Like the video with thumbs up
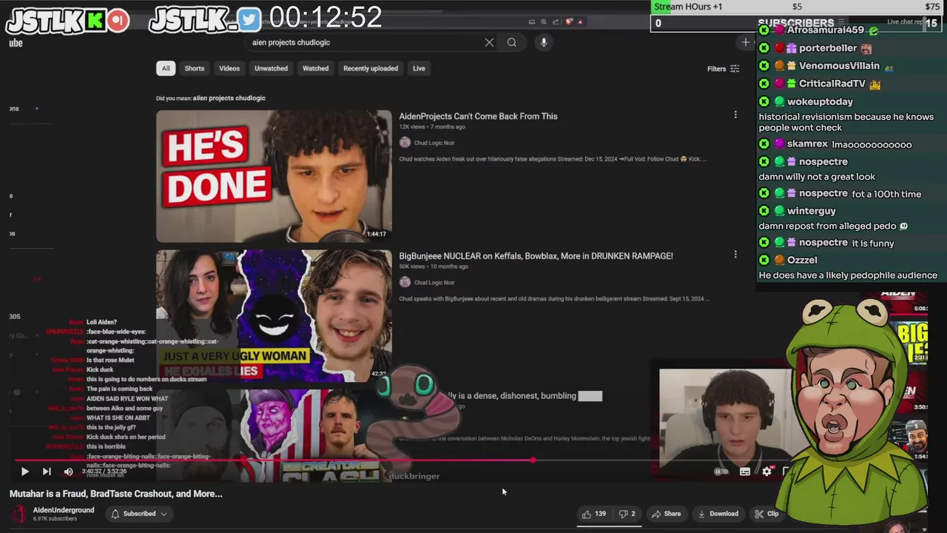This screenshot has height=533, width=947. tap(594, 514)
